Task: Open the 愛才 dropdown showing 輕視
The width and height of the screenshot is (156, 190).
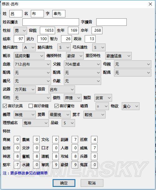Action: tap(94, 115)
